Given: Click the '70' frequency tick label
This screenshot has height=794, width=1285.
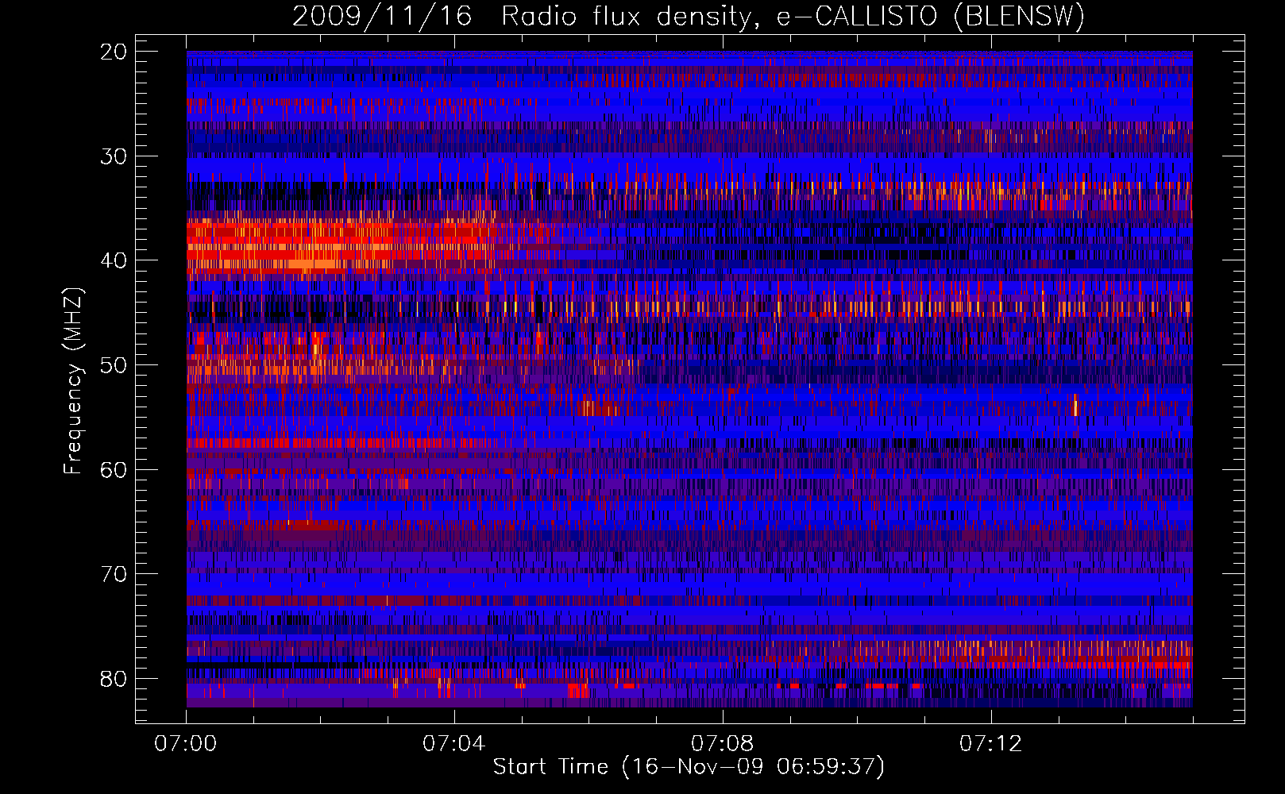Looking at the screenshot, I should pos(114,574).
